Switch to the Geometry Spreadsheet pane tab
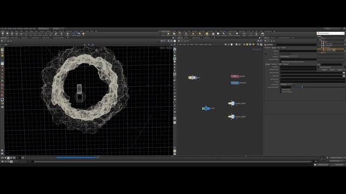This screenshot has height=194, width=346. [x=58, y=38]
